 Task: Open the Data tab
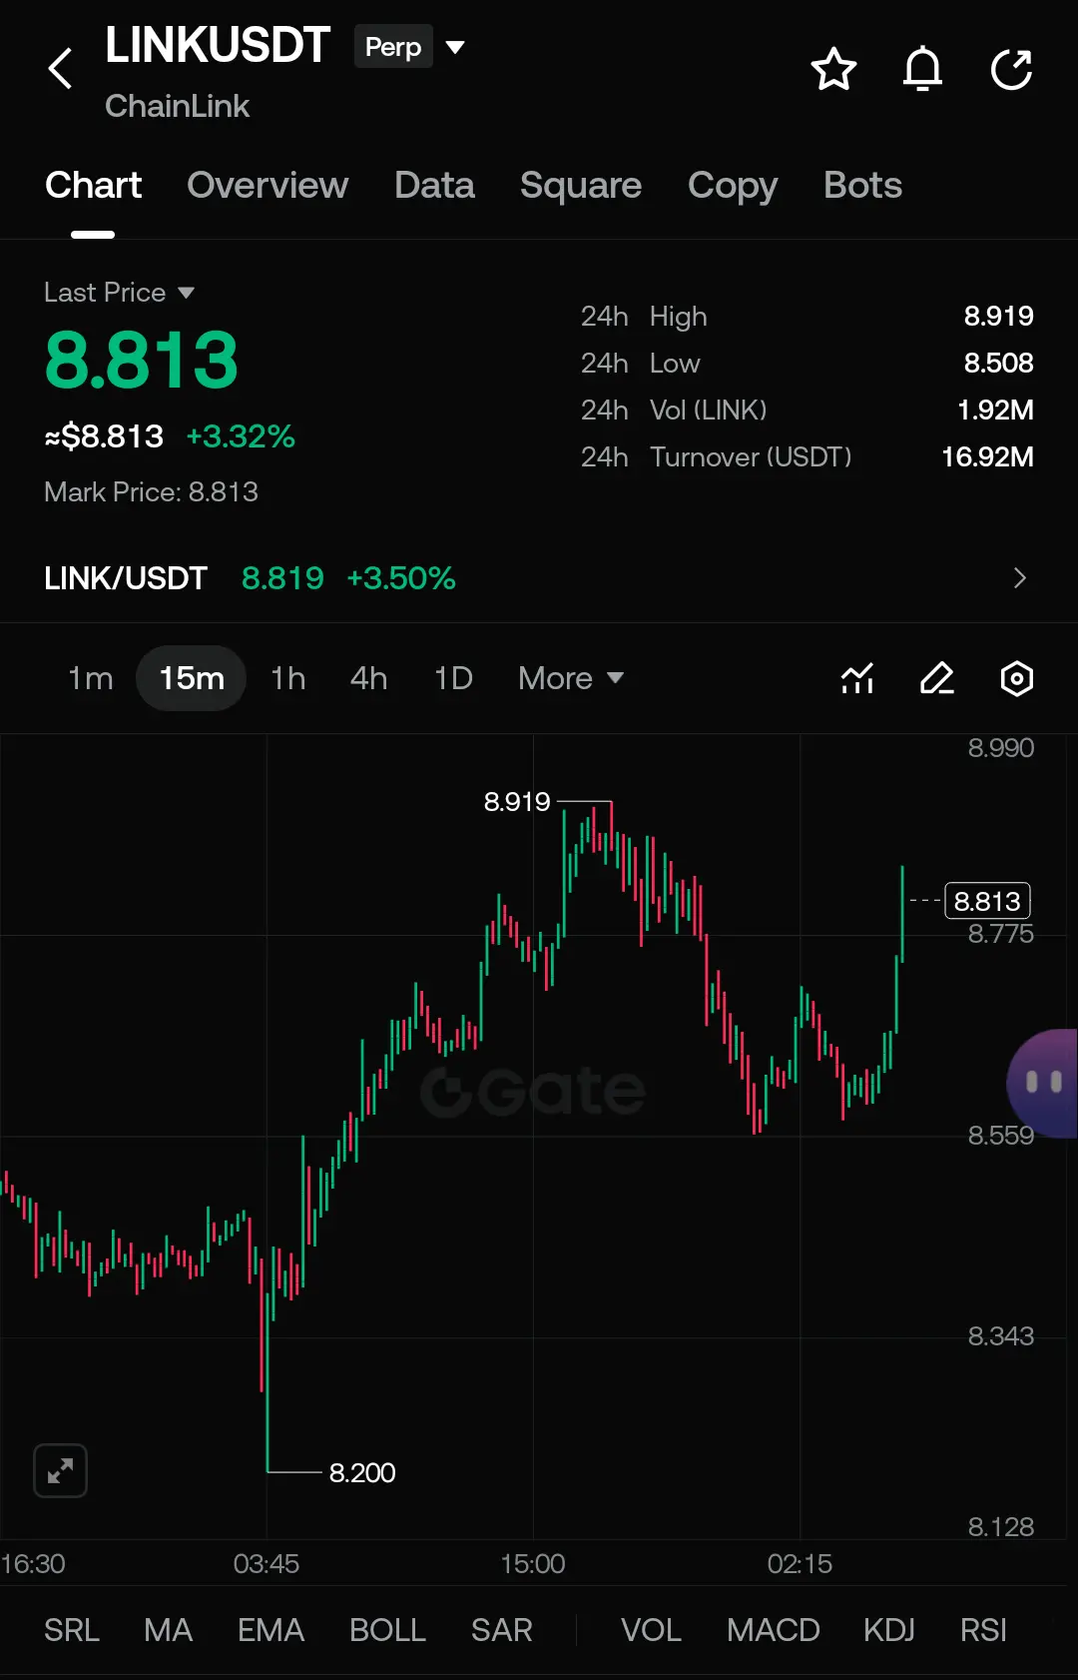tap(434, 186)
